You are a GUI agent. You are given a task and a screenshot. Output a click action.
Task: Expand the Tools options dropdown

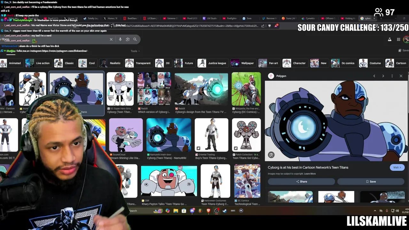point(135,51)
